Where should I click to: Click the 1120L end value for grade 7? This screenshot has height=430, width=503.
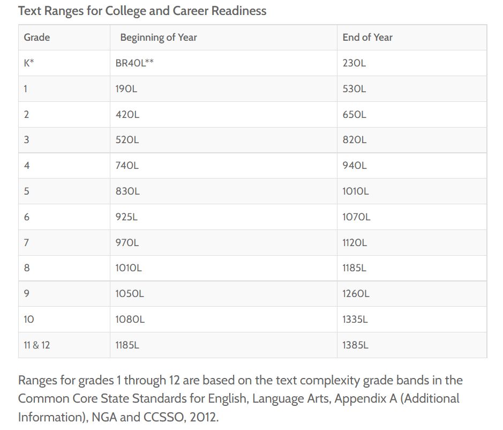[x=355, y=242]
